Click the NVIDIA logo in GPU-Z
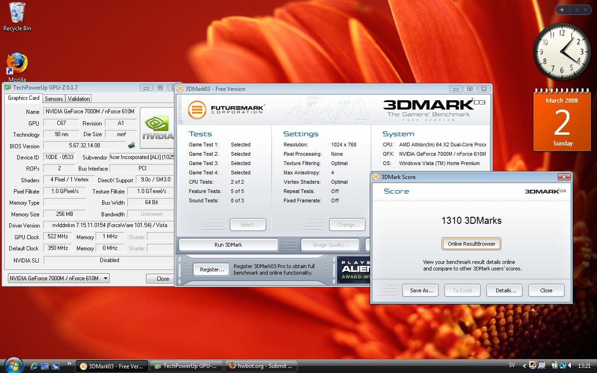597x373 pixels. [157, 128]
